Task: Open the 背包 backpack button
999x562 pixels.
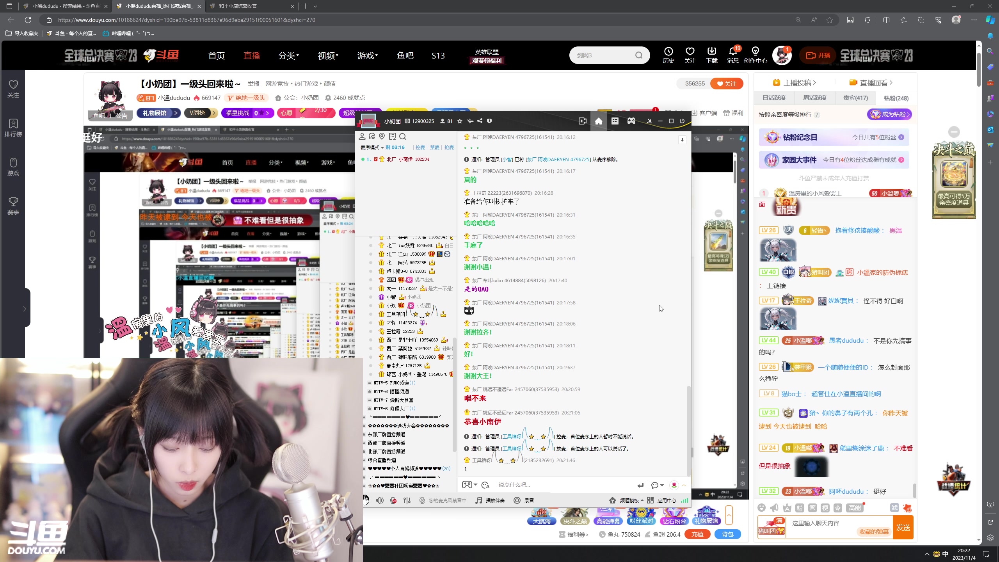Action: point(727,534)
